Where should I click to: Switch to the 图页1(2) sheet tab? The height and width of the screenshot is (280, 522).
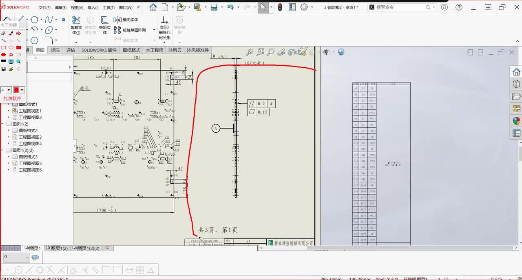[57, 248]
